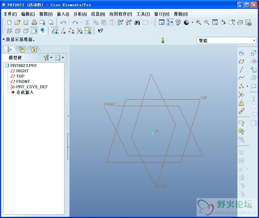Toggle coordinate systems display
The width and height of the screenshot is (259, 218).
pos(80,31)
